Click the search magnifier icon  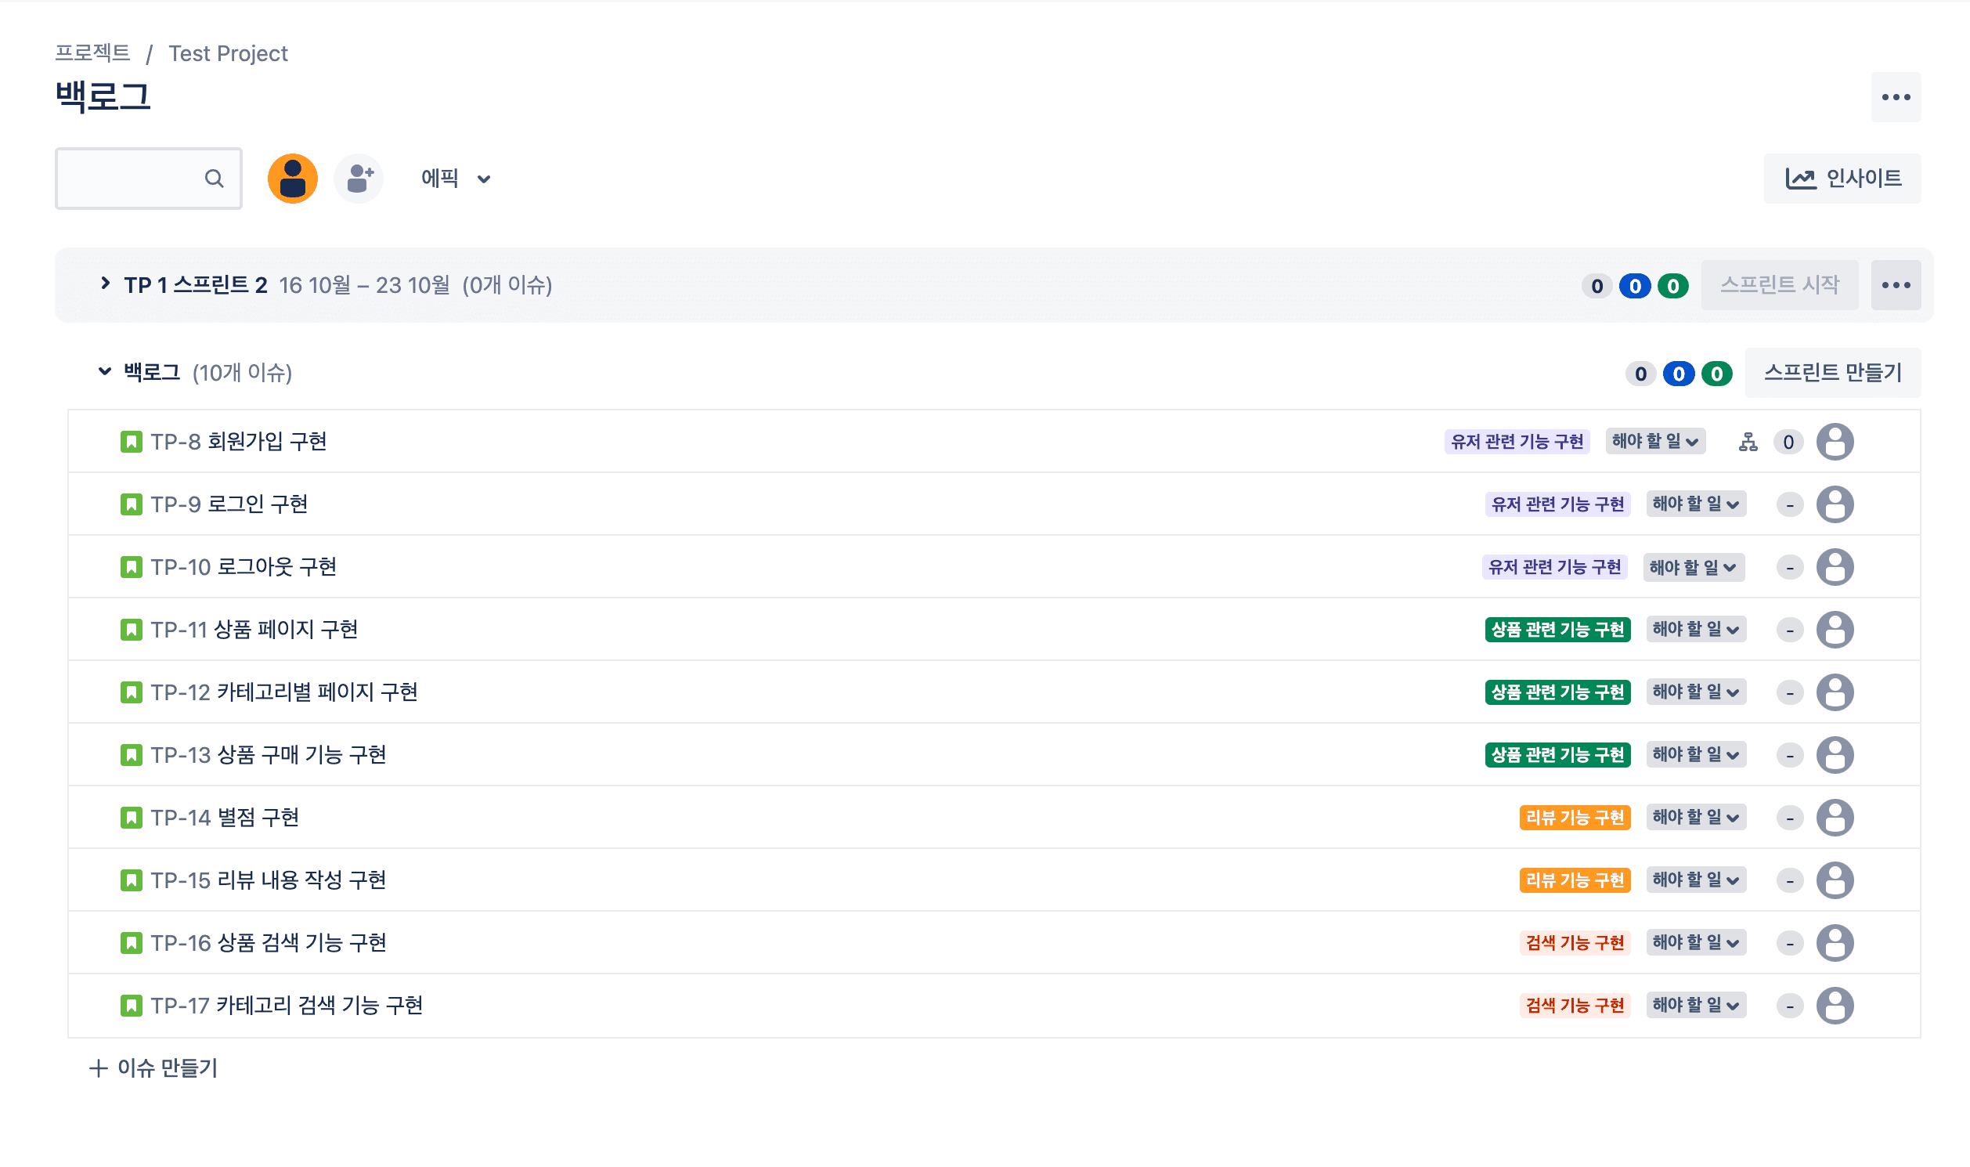(x=214, y=179)
